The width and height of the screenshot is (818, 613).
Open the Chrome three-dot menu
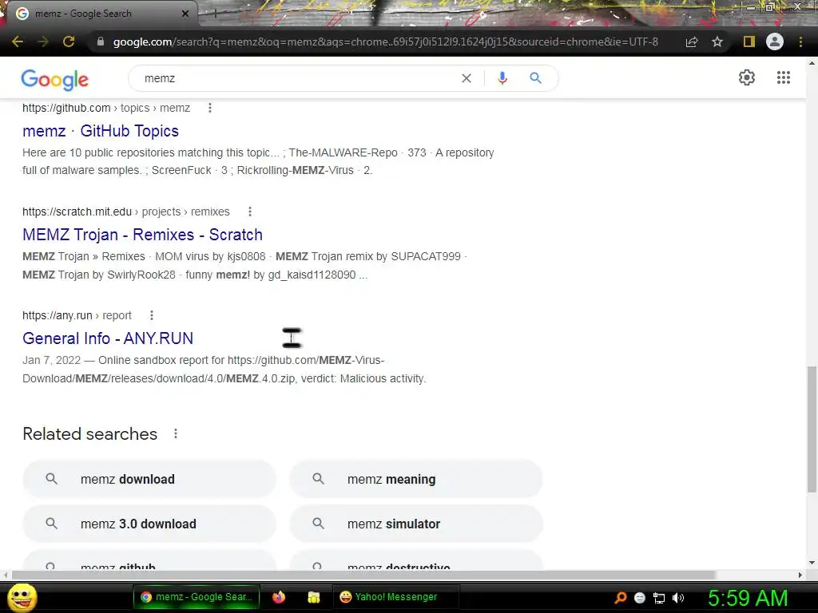coord(800,42)
